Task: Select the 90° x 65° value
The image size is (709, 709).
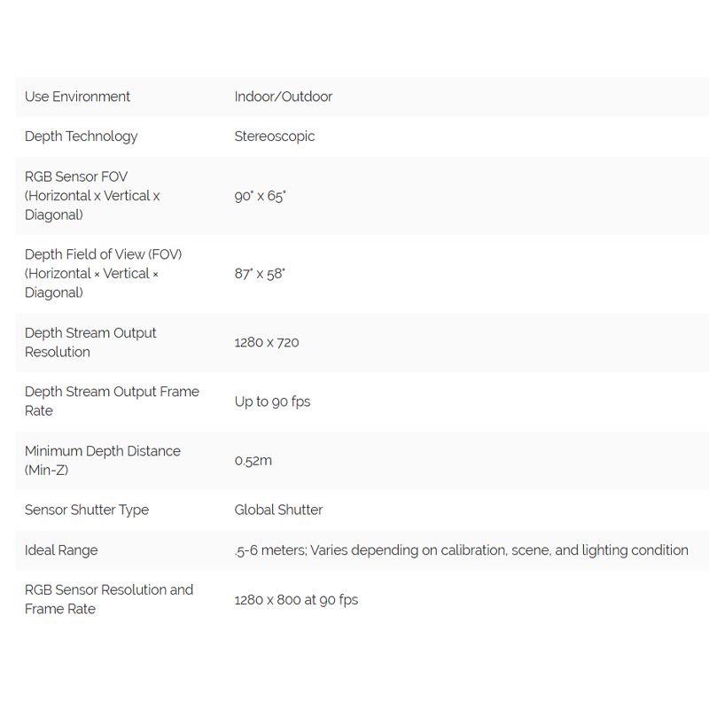Action: click(x=260, y=196)
